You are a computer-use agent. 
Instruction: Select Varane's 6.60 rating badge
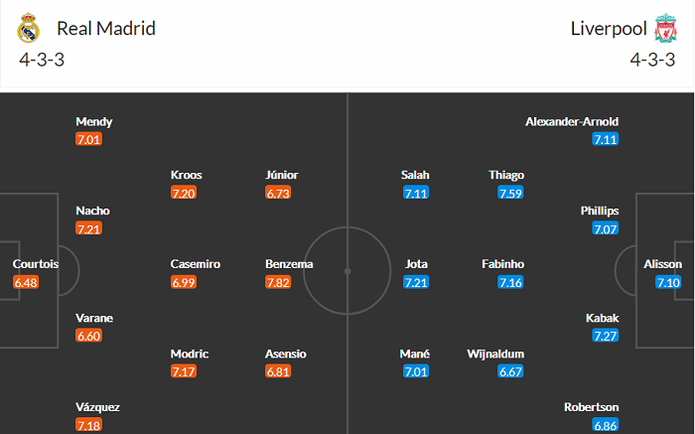pos(88,336)
